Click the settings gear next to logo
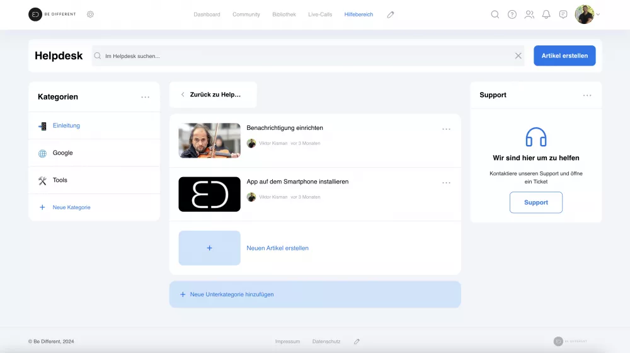 (x=90, y=14)
